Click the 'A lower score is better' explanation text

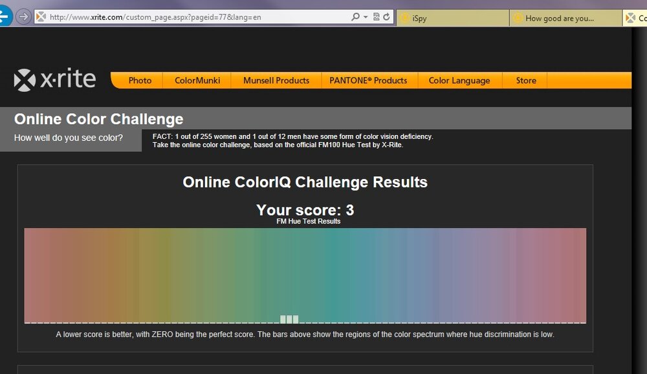click(305, 335)
